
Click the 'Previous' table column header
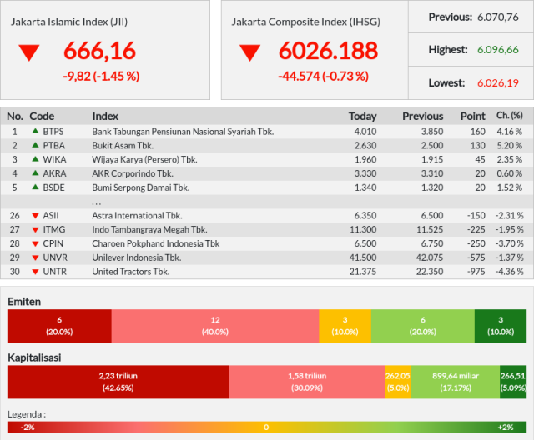tap(423, 117)
